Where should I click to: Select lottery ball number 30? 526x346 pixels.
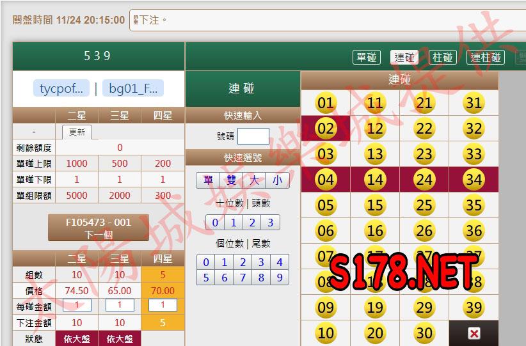[x=424, y=333]
